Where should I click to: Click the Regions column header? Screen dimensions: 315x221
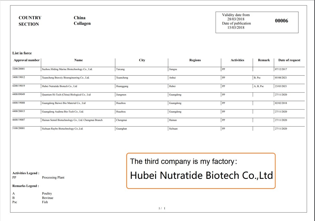(x=195, y=60)
